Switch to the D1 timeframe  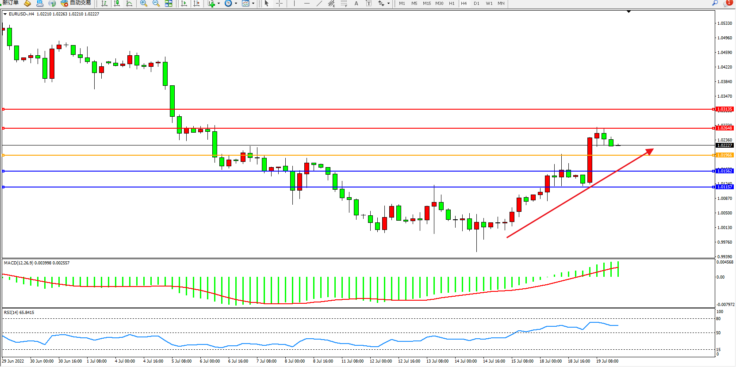tap(476, 3)
